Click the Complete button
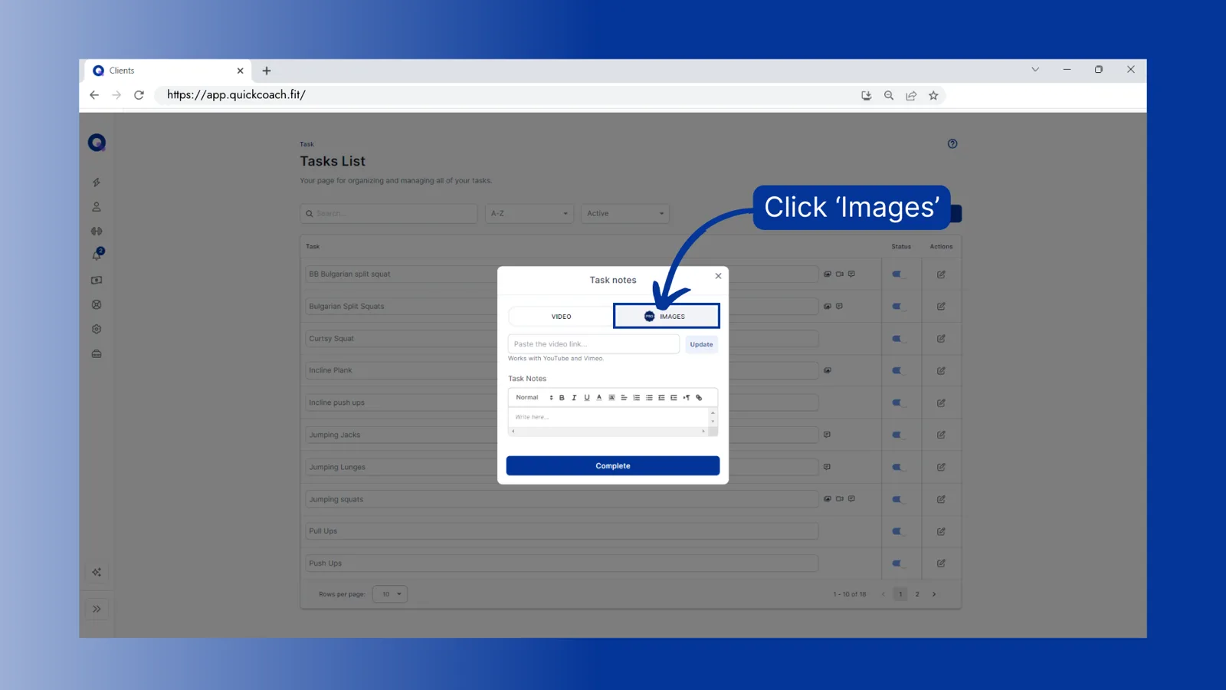Viewport: 1226px width, 690px height. (613, 465)
